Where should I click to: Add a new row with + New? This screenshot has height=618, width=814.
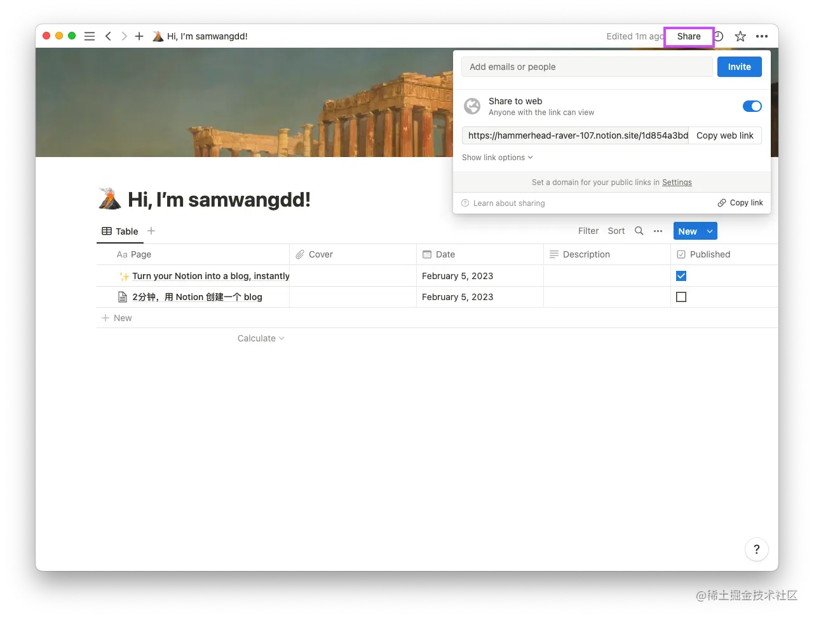tap(117, 318)
